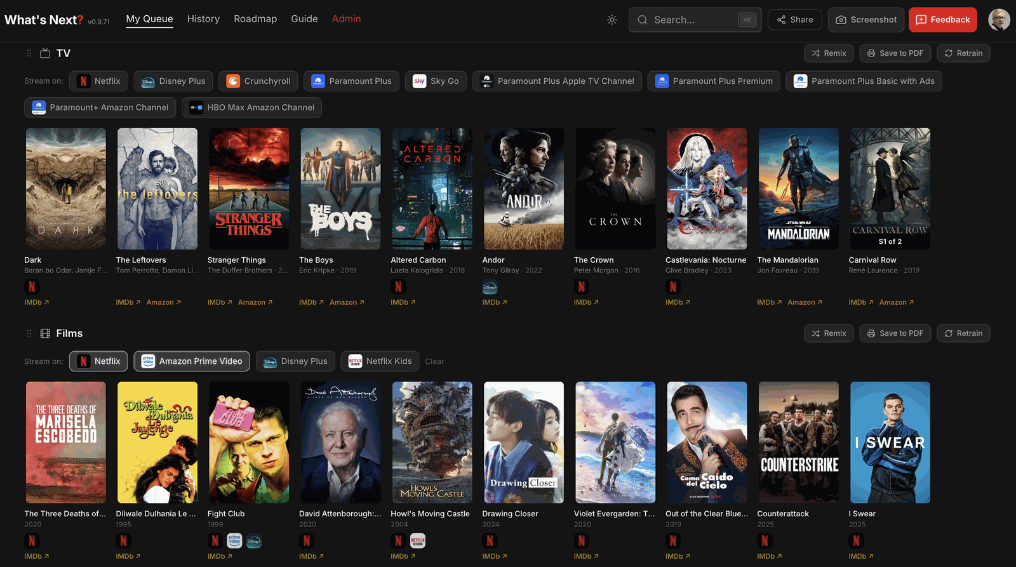
Task: Open the History tab
Action: tap(203, 19)
